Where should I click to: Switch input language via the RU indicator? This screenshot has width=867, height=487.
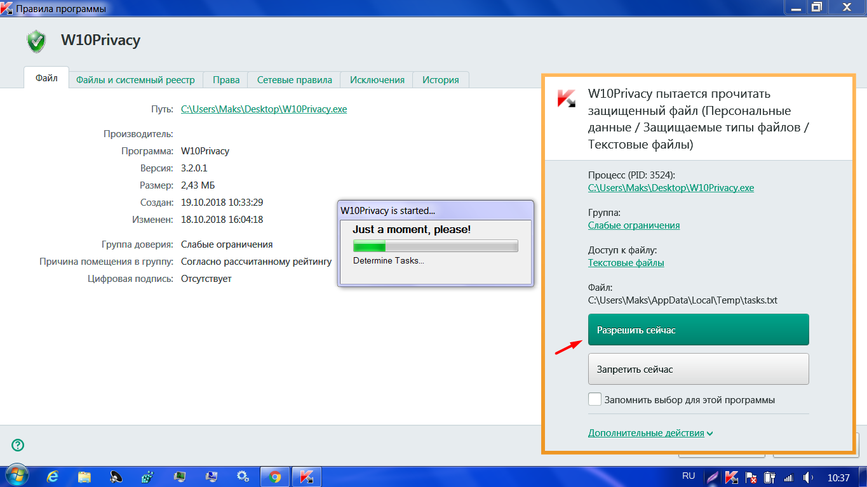[689, 476]
